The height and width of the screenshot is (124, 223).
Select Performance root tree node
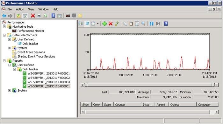coord(16,22)
